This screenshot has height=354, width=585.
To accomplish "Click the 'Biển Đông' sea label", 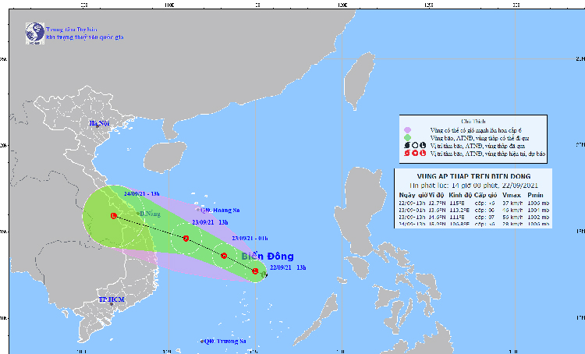I will point(268,257).
